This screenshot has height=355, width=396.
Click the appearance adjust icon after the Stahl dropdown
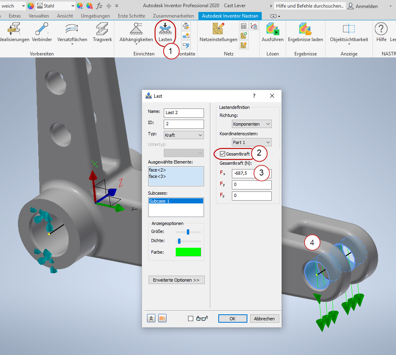point(80,6)
